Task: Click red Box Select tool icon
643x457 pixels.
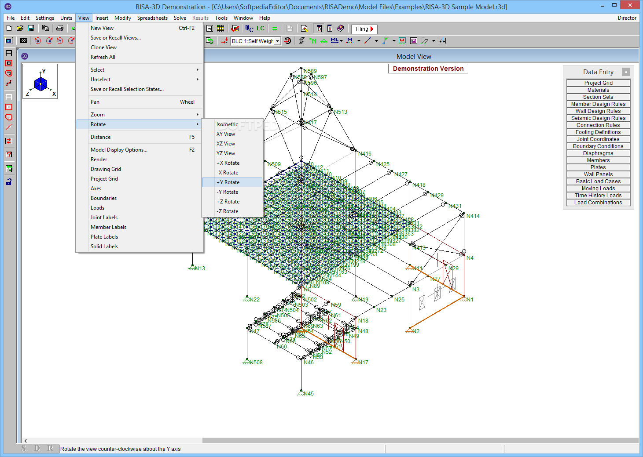Action: pyautogui.click(x=9, y=63)
